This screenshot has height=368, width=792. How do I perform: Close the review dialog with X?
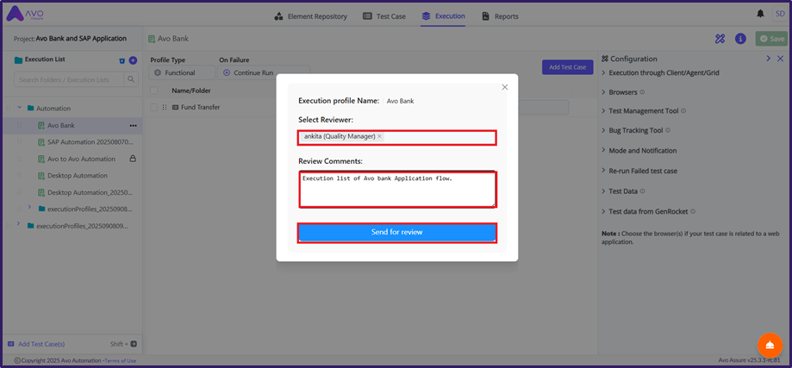(x=505, y=87)
